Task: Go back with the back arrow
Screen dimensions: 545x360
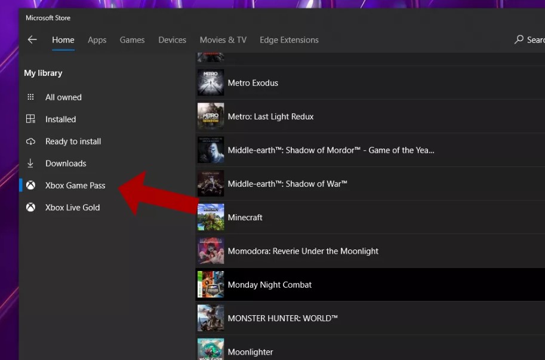Action: (32, 39)
